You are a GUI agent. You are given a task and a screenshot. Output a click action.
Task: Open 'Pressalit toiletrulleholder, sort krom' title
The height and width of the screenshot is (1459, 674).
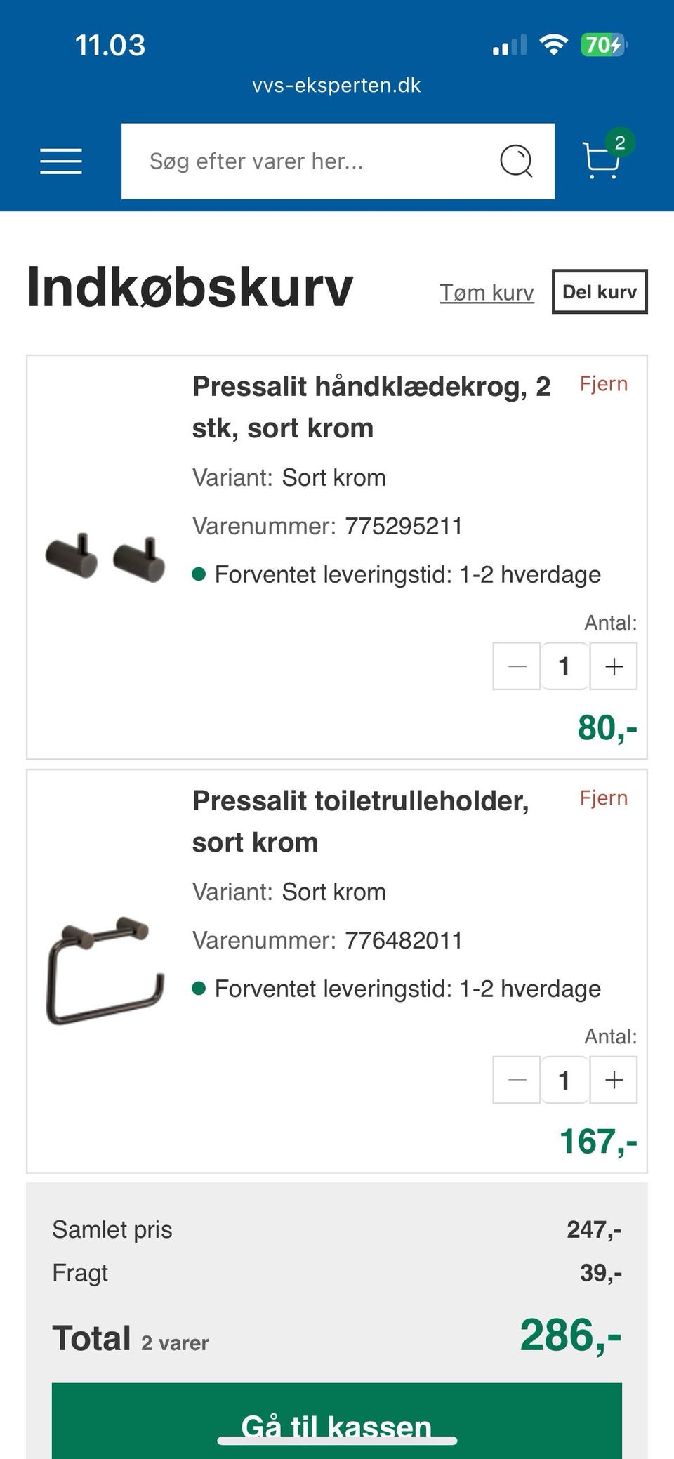point(361,821)
